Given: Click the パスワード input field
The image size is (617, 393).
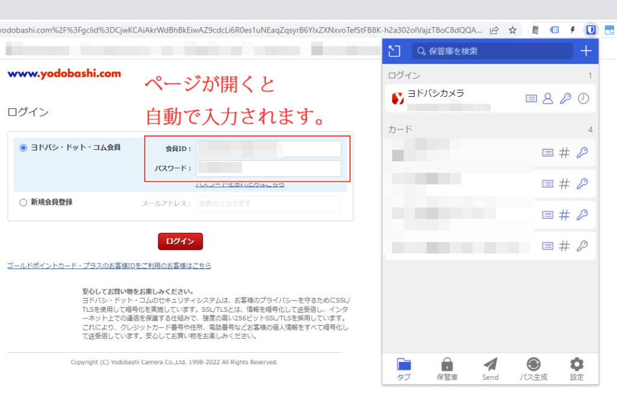Looking at the screenshot, I should point(269,168).
